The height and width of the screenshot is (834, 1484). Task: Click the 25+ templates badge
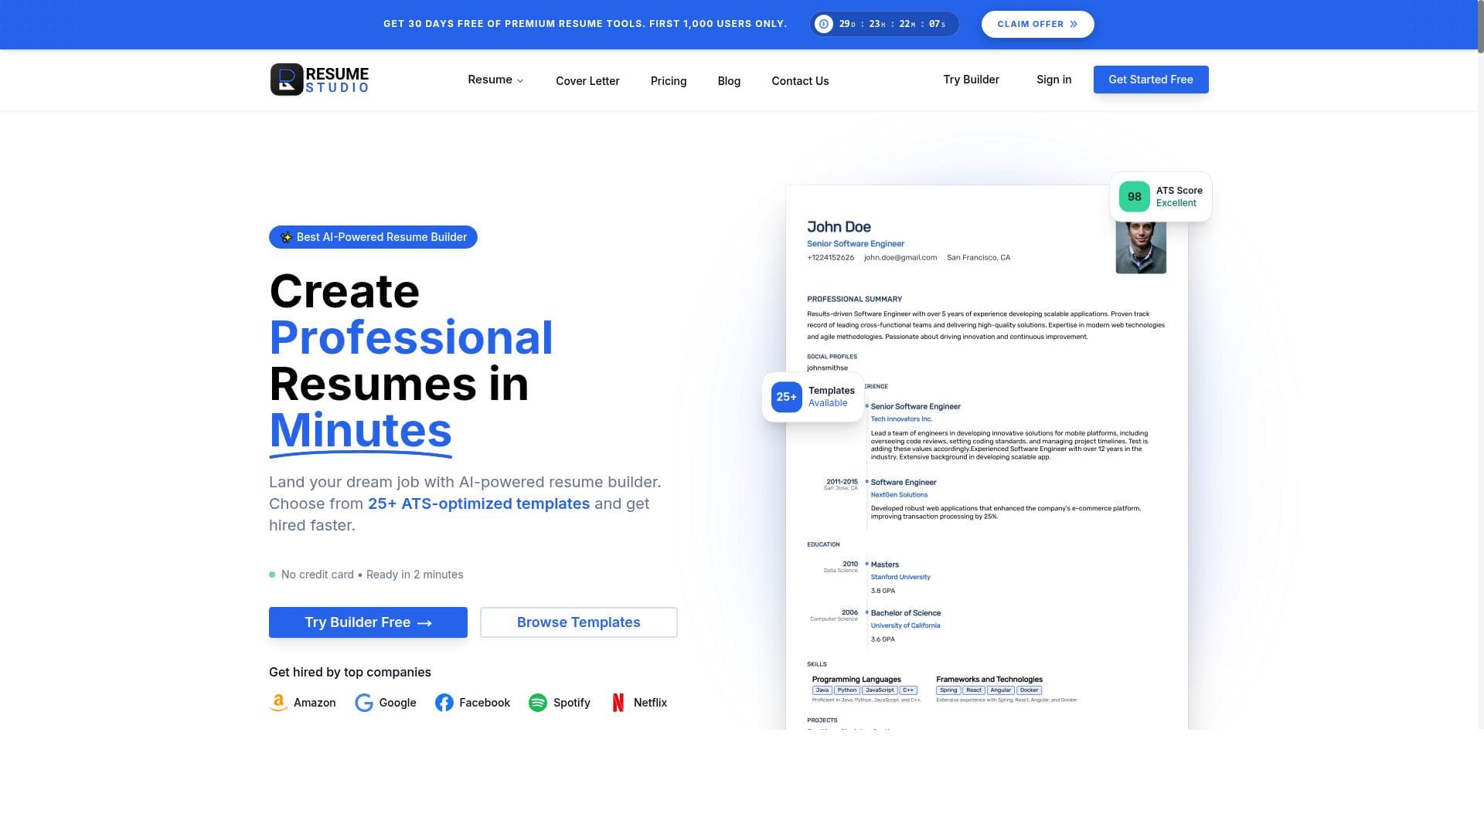click(786, 397)
